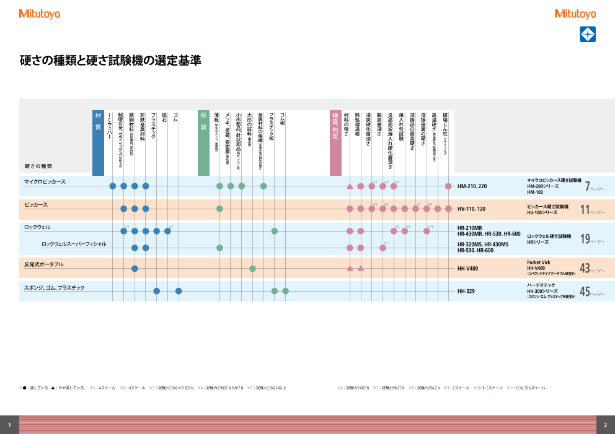Image resolution: width=615 pixels, height=434 pixels.
Task: Select the 非鉄金属材料 column heading
Action: tap(143, 127)
